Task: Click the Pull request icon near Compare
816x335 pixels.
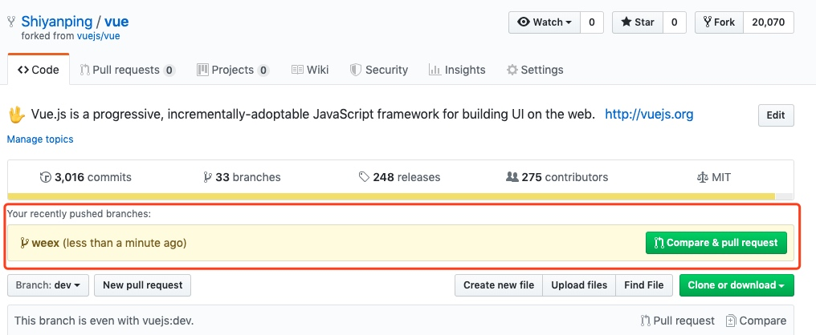Action: click(646, 321)
